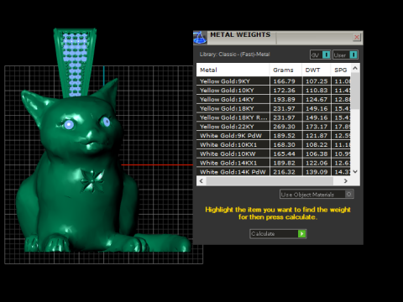The image size is (403, 302).
Task: Select the White Gold:14K PdW row
Action: 274,172
